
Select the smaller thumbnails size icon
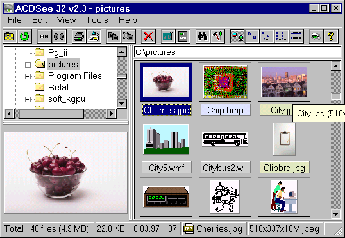pyautogui.click(x=44, y=36)
